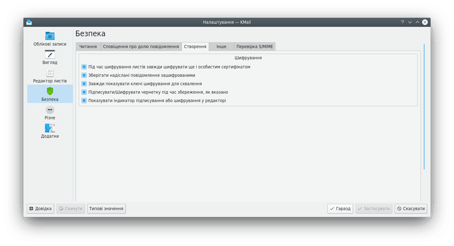Click the vertical scrollbar on the right
The height and width of the screenshot is (246, 454).
tap(424, 106)
